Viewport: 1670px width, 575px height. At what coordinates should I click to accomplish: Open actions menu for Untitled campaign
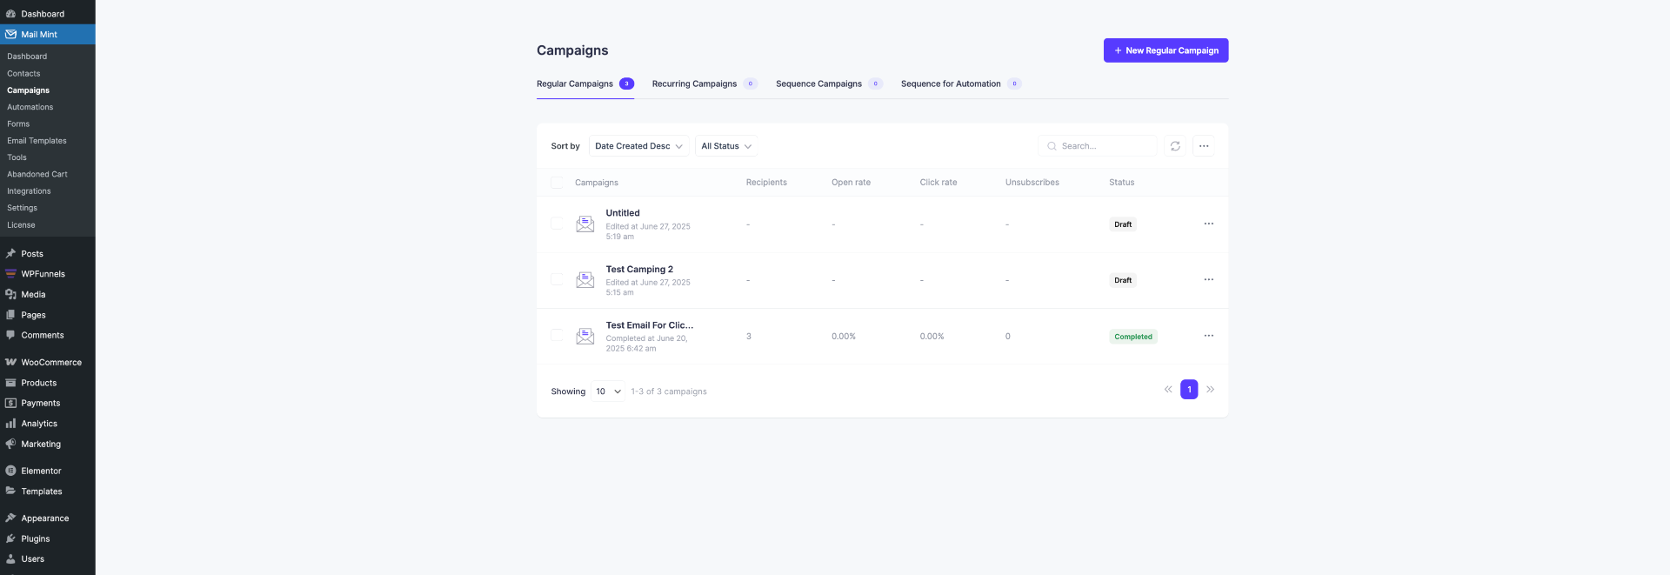[1208, 224]
